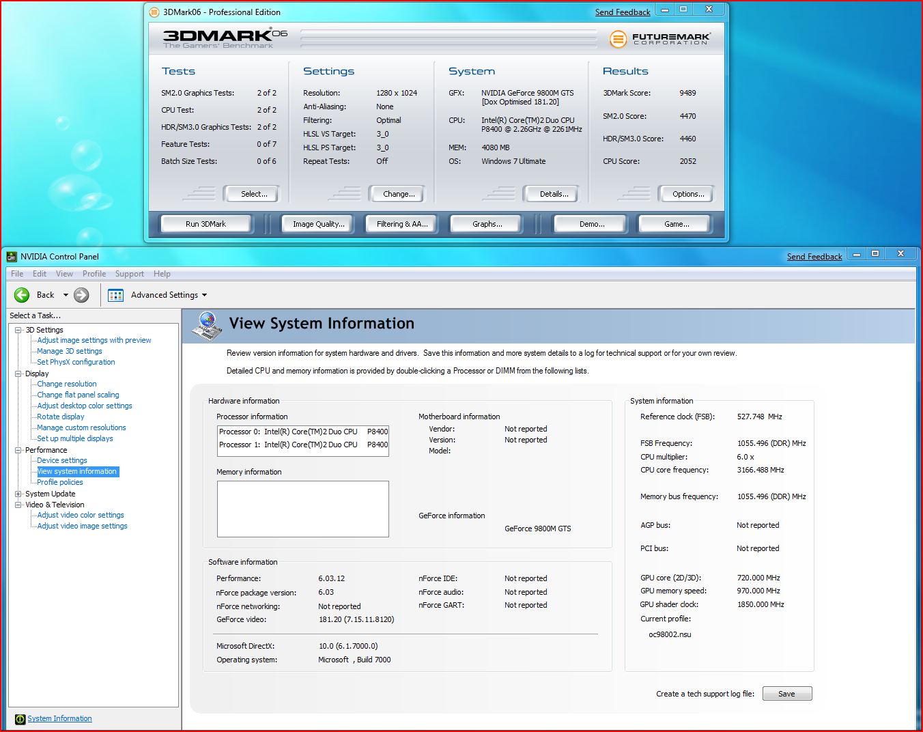Click the Graphs button
923x732 pixels.
487,224
